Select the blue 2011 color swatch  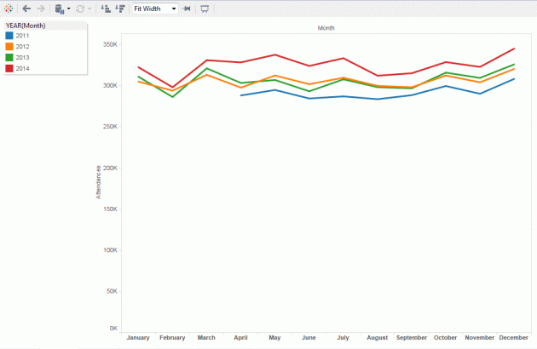[9, 36]
